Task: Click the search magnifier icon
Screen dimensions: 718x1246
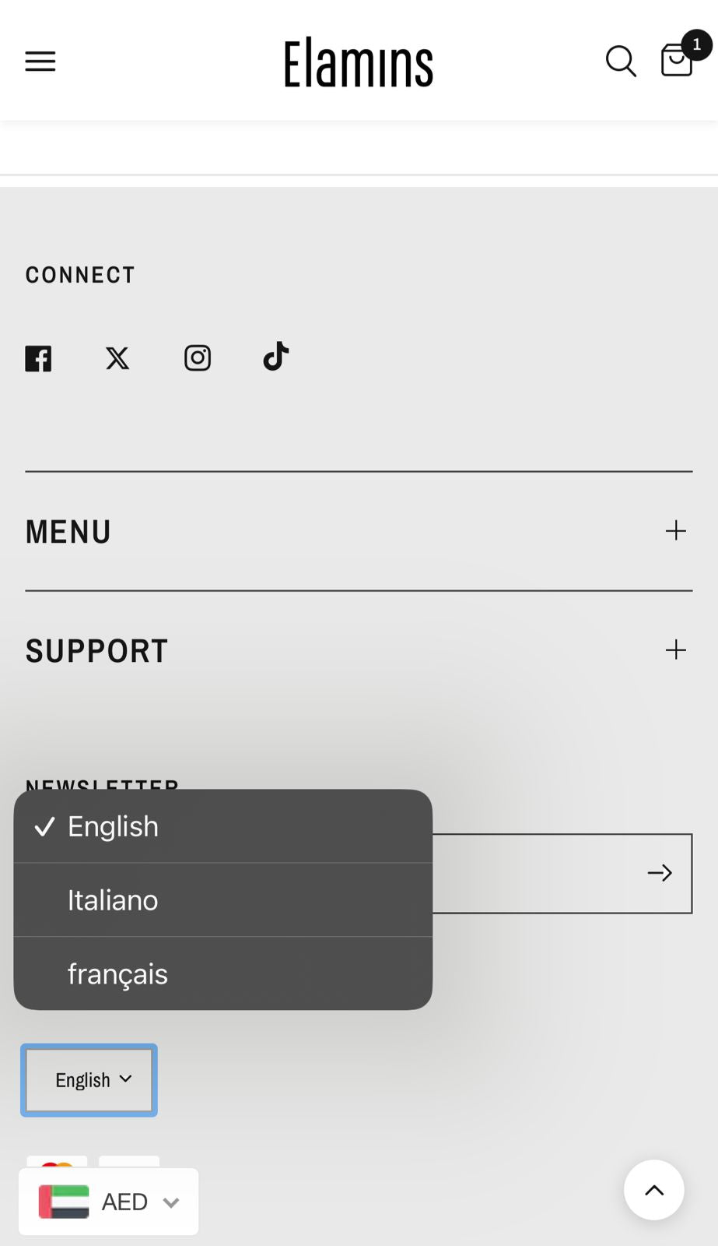Action: pos(620,61)
